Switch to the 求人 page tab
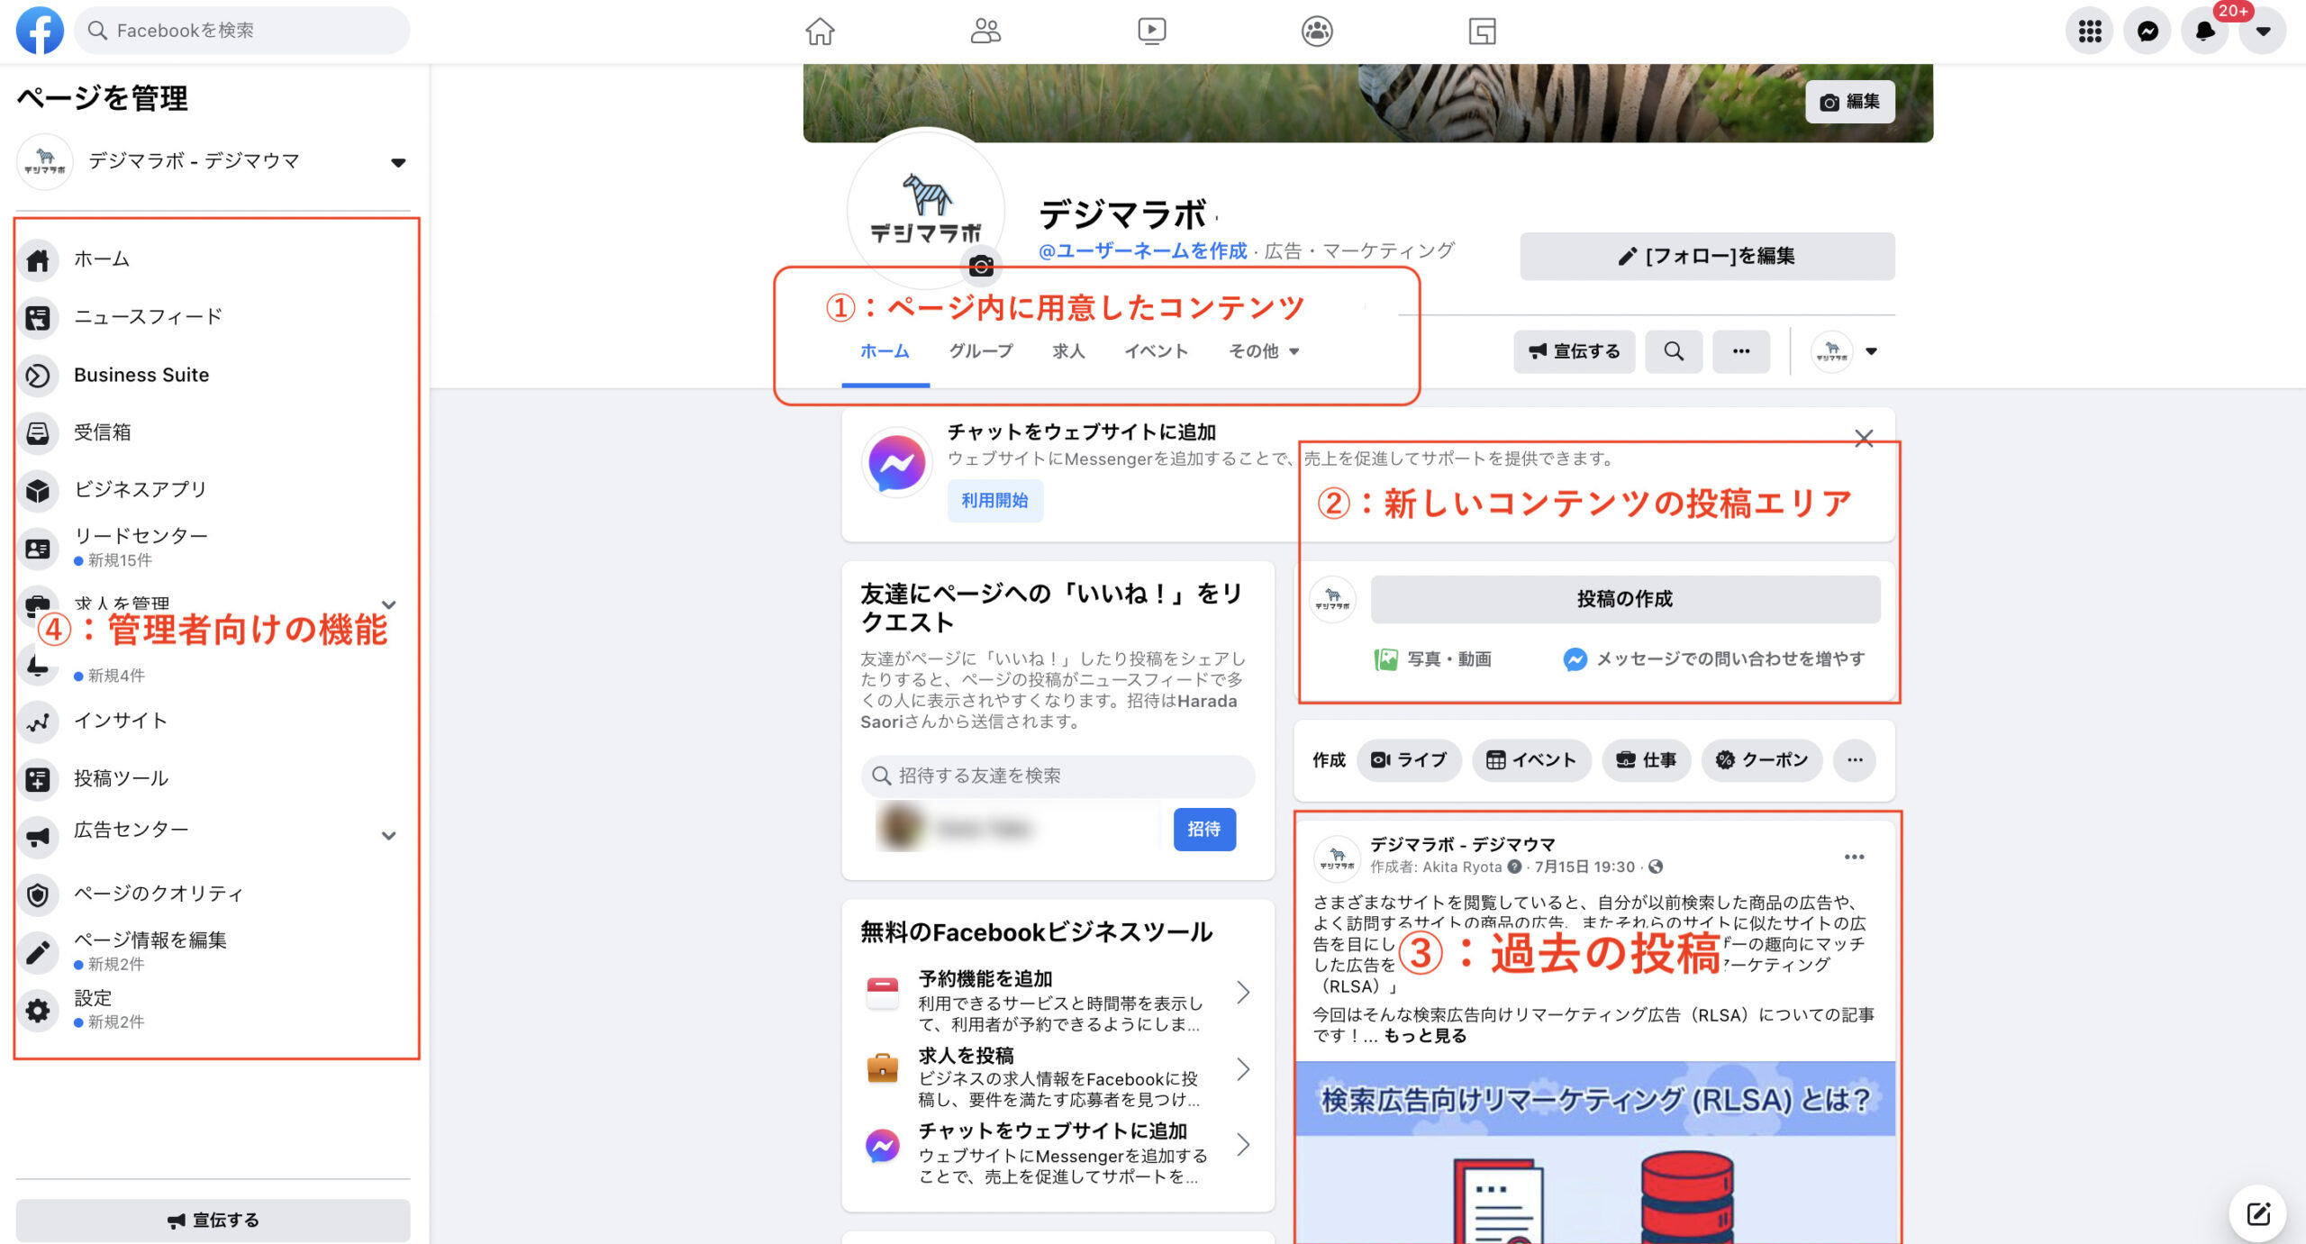The height and width of the screenshot is (1244, 2306). coord(1068,351)
